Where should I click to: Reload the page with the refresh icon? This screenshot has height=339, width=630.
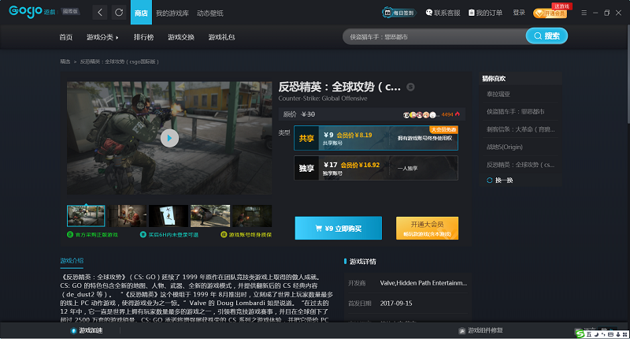pyautogui.click(x=119, y=13)
